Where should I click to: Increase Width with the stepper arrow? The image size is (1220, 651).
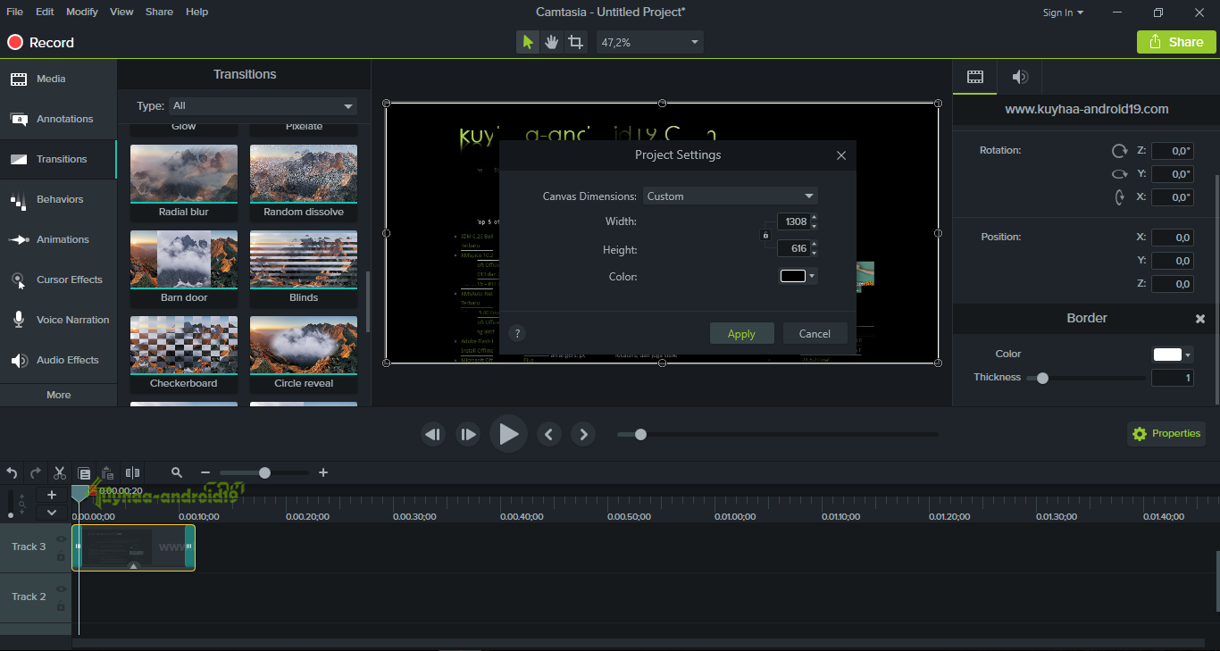[814, 217]
